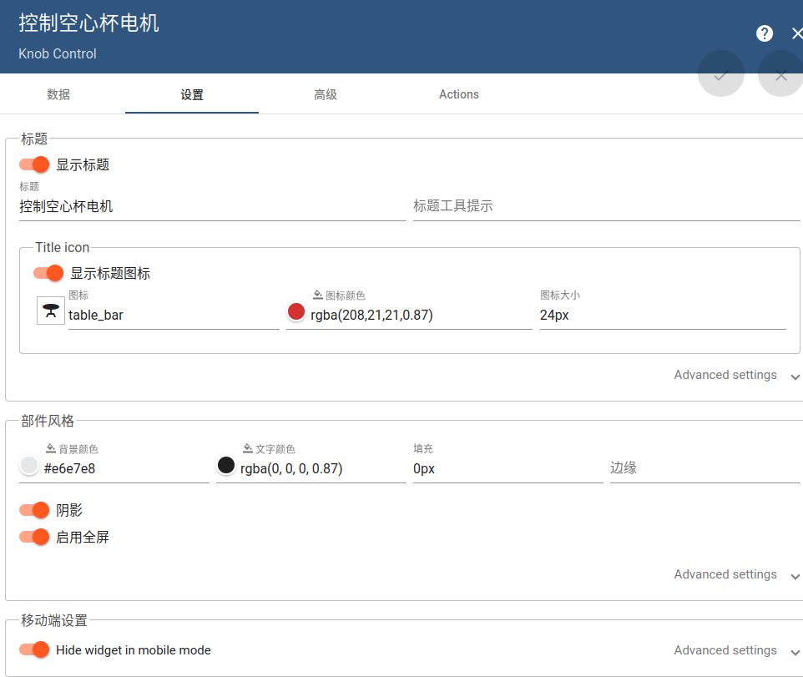Edit the rgba(208,21,21,0.87) icon color field

click(x=421, y=315)
